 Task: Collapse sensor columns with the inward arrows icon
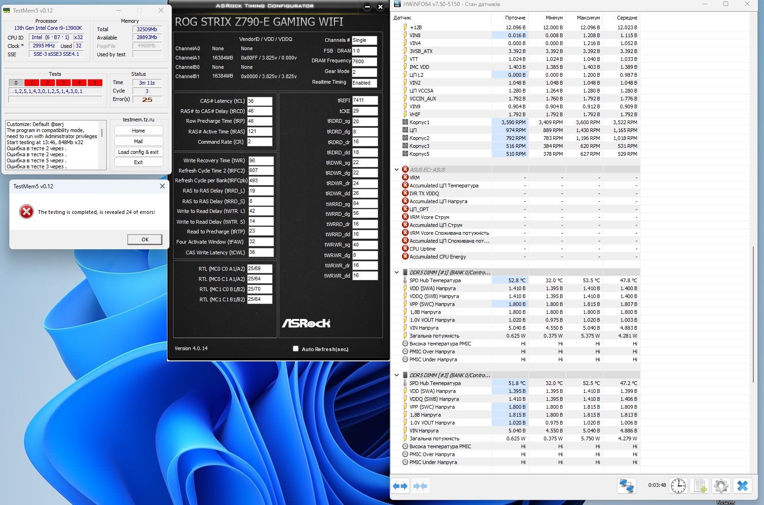(420, 486)
